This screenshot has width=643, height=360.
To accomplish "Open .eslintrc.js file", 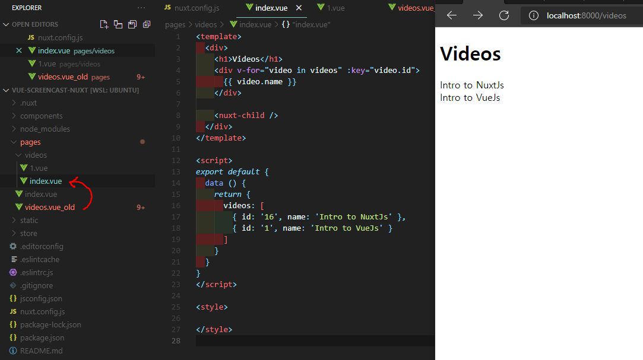I will (36, 273).
